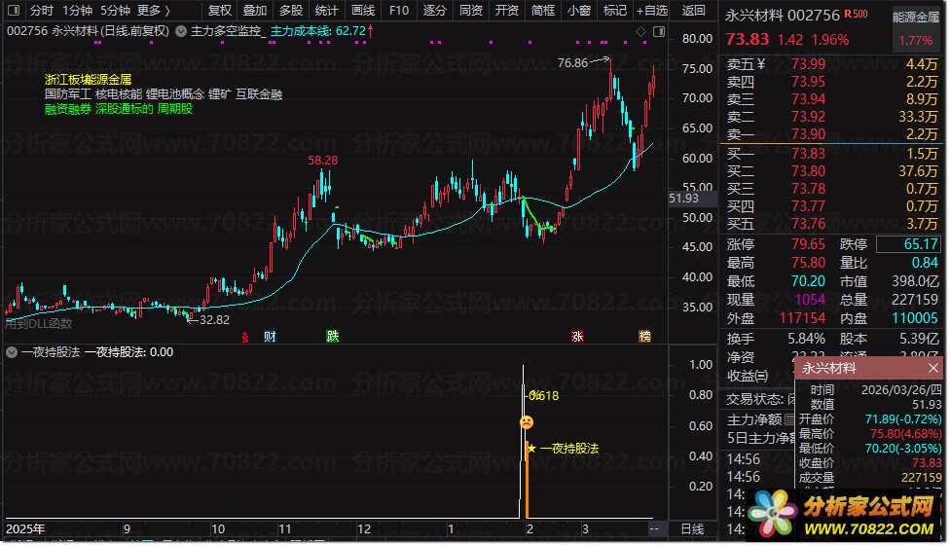
Task: Switch to 5分钟 period tab
Action: click(115, 11)
